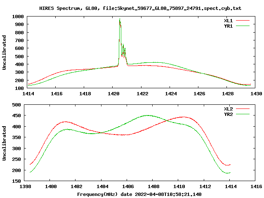
Task: Click the YR2 green legend line
Action: click(x=243, y=114)
